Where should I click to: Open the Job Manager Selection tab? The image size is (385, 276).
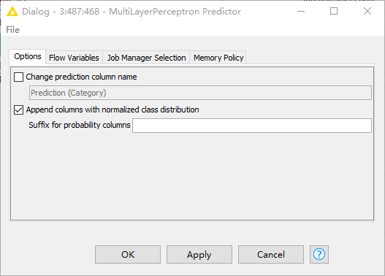[x=146, y=58]
